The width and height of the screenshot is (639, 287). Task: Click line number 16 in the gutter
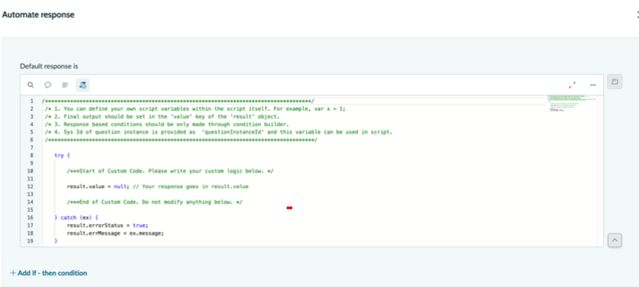30,218
